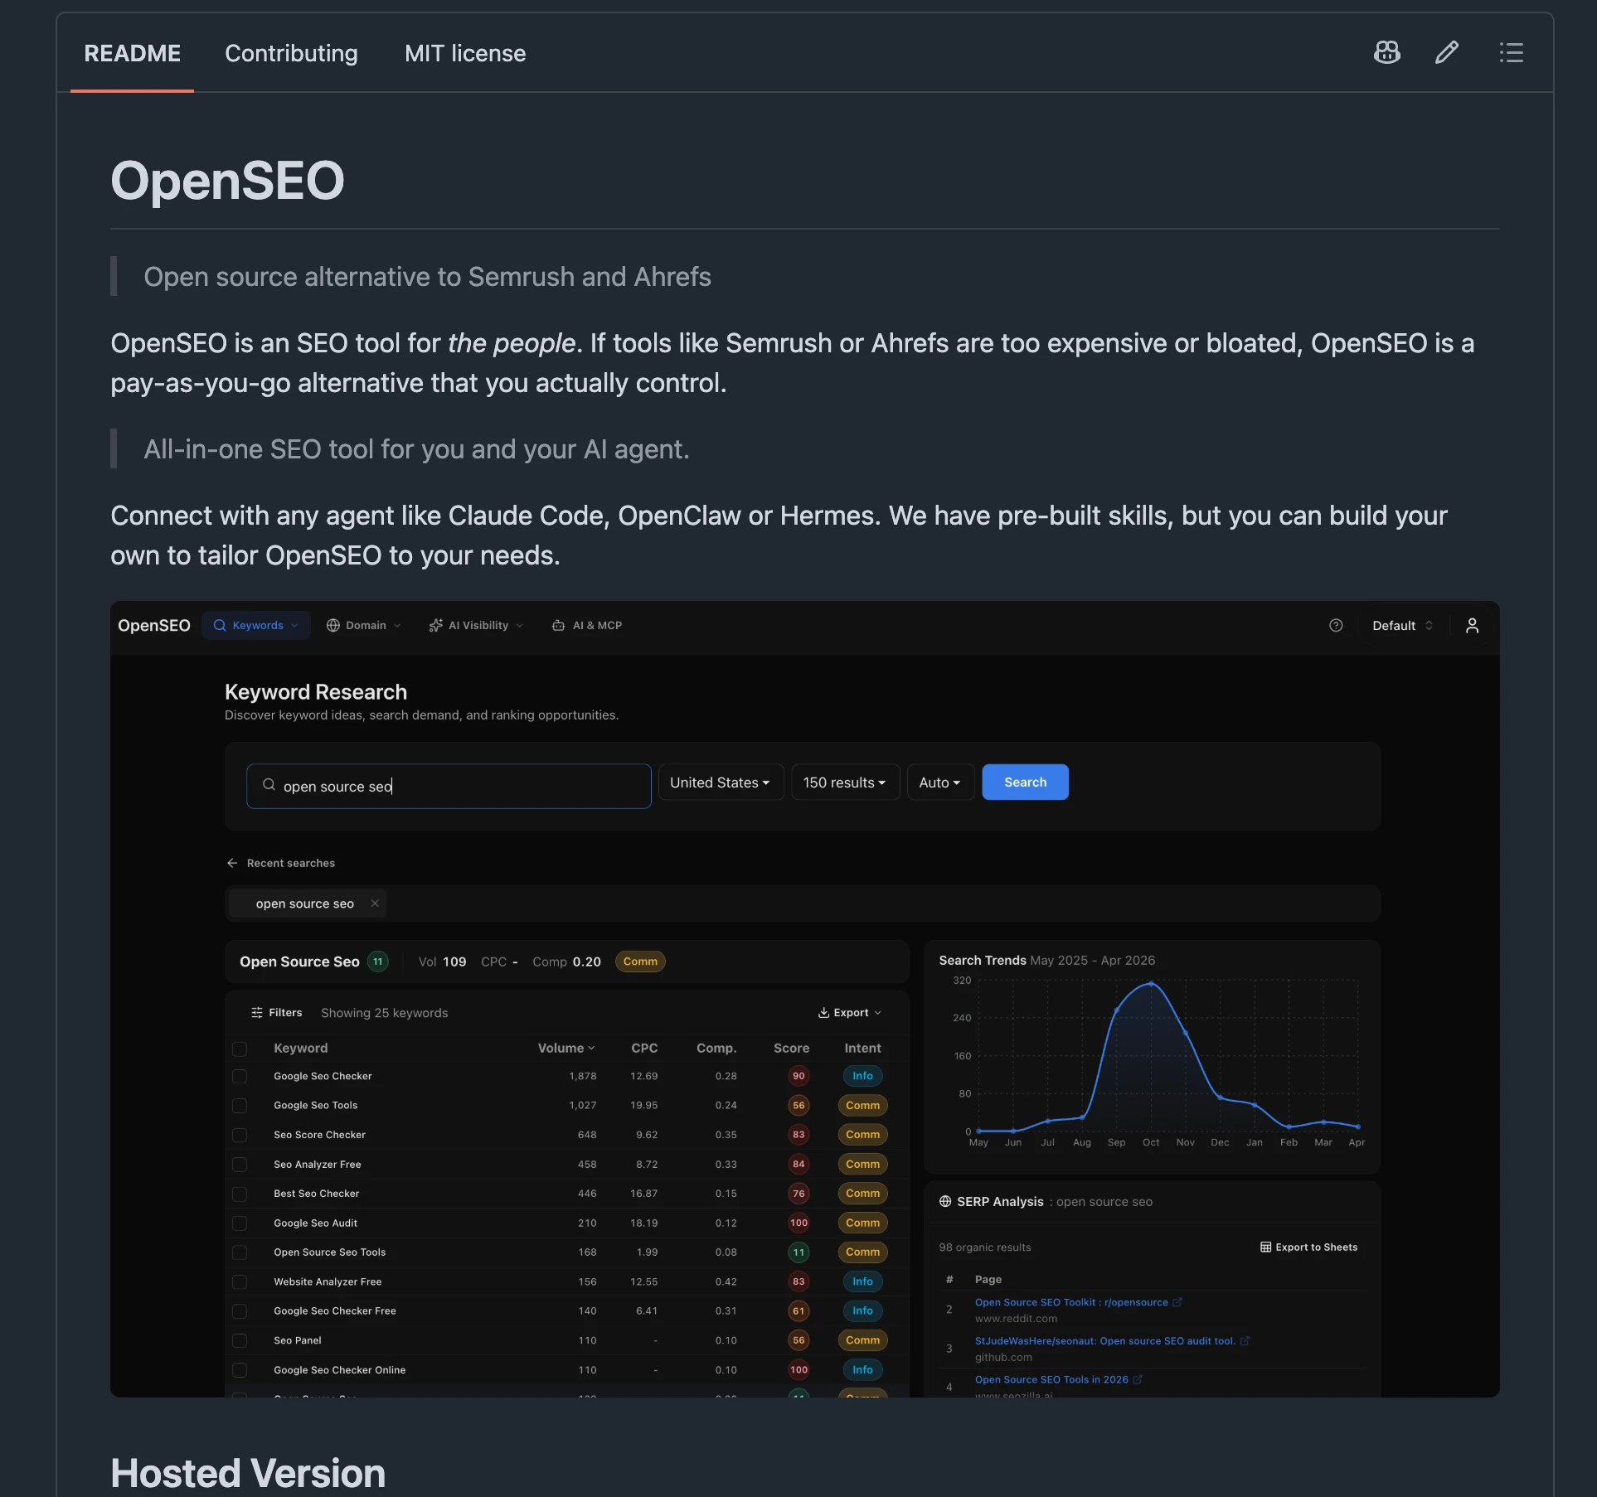The width and height of the screenshot is (1597, 1497).
Task: Click the OpenSEO logo in app header
Action: point(154,626)
